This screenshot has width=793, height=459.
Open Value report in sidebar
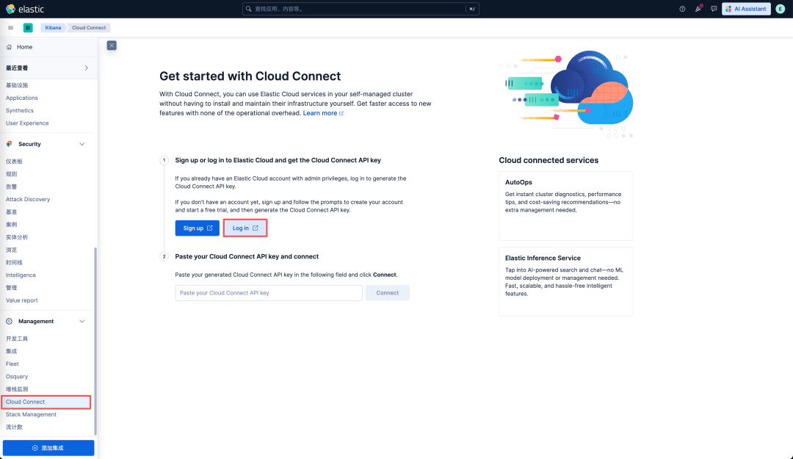pyautogui.click(x=22, y=300)
